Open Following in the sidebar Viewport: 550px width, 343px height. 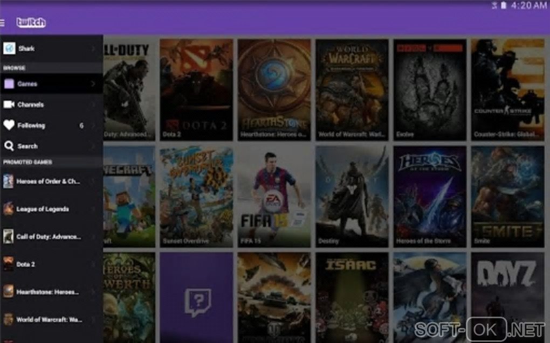(52, 125)
